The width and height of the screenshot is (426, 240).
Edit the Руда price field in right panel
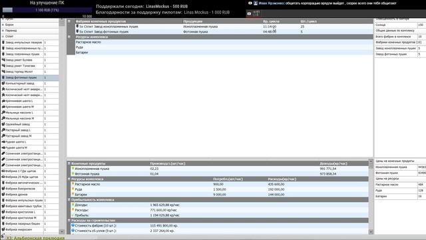(421, 191)
